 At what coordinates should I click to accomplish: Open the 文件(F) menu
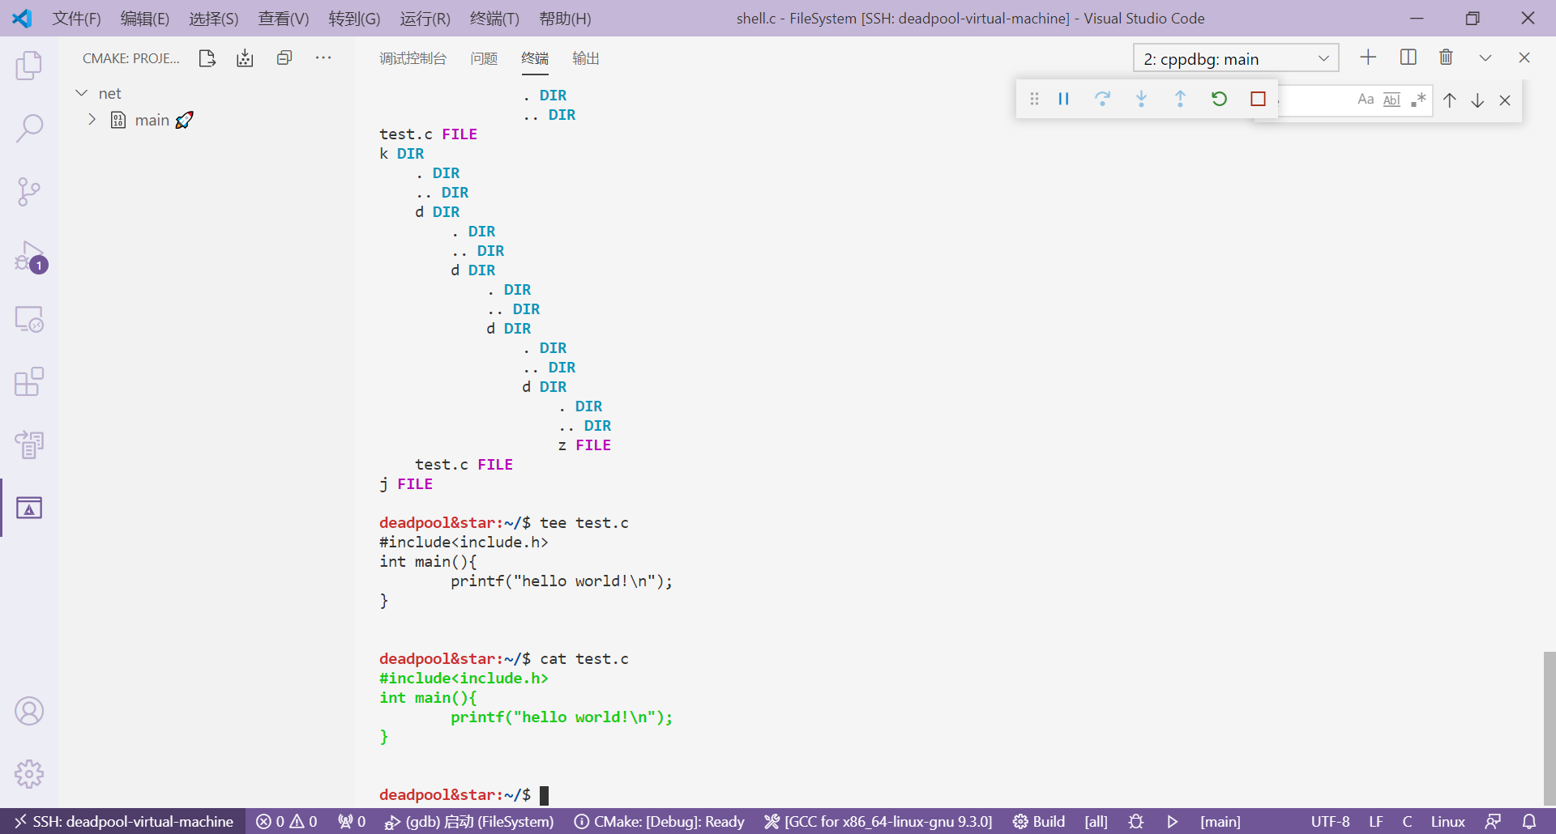point(76,18)
